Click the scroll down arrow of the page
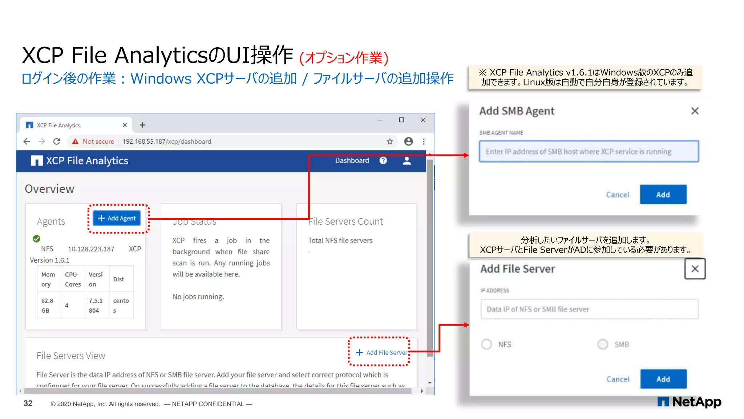This screenshot has height=419, width=744. (430, 383)
